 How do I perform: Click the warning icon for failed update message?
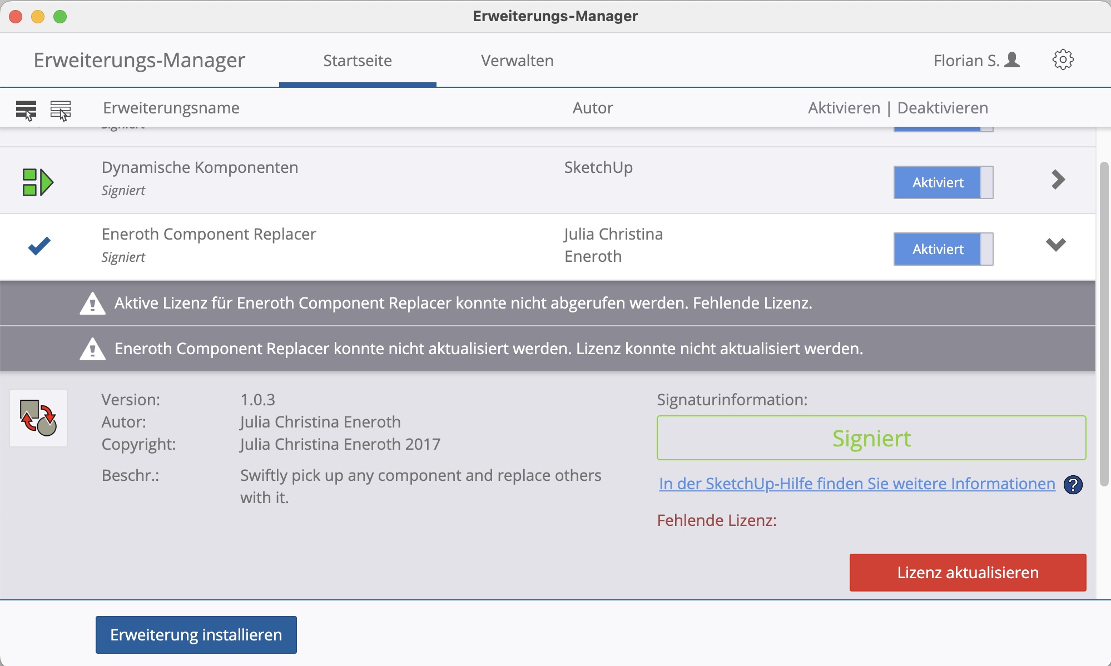coord(92,349)
